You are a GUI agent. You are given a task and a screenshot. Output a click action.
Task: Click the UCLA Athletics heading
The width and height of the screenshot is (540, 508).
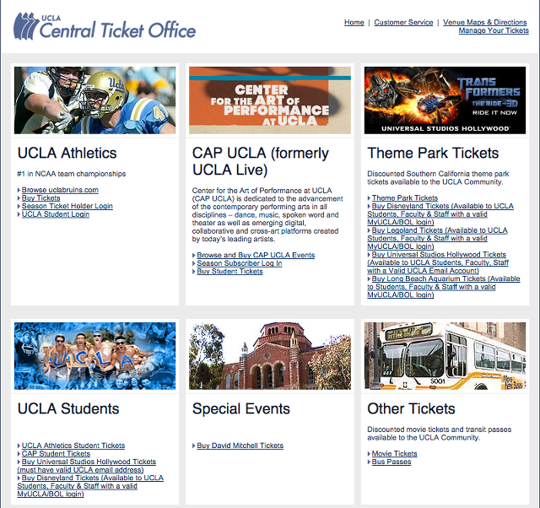67,153
